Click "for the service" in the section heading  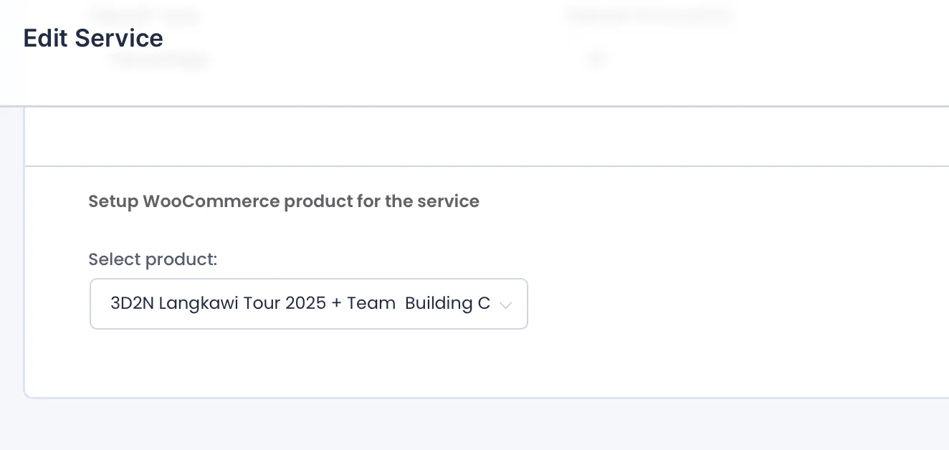coord(418,201)
